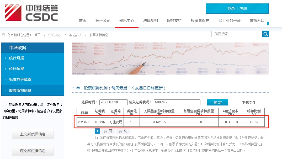Expand the 标准券折算率 sidebar item

coord(20,79)
